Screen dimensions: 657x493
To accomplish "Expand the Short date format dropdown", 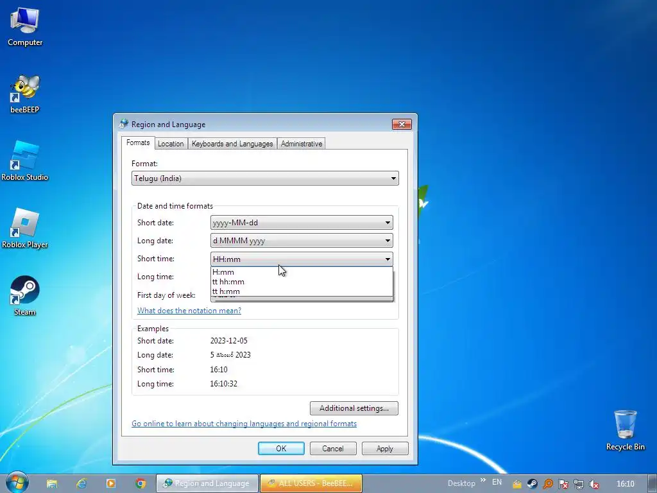I will pyautogui.click(x=302, y=223).
